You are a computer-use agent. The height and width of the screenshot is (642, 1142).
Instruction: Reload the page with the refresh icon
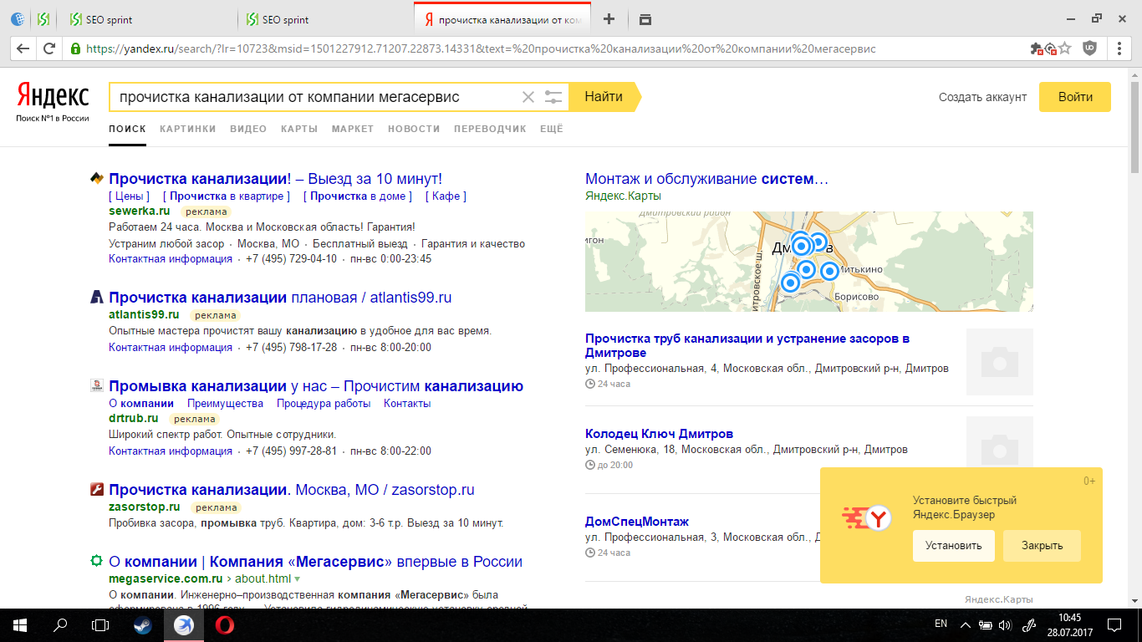pos(49,48)
